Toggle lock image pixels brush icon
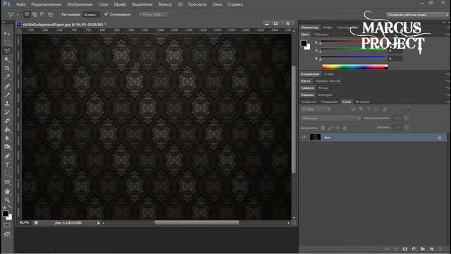The height and width of the screenshot is (254, 451). [330, 128]
